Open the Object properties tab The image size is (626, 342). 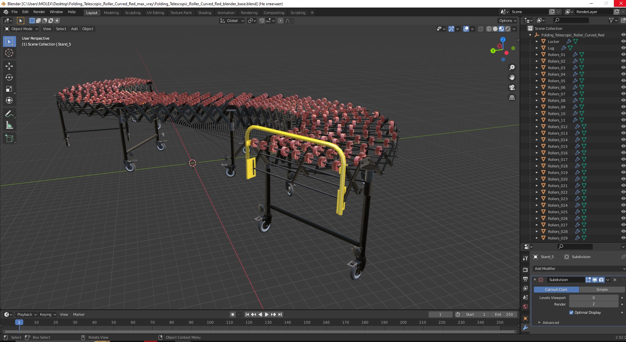[525, 318]
